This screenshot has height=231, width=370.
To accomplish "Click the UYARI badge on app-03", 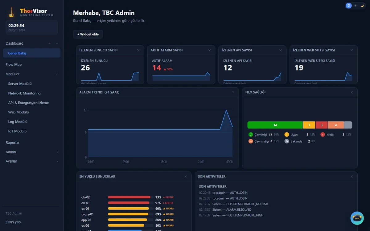I will coord(168,220).
